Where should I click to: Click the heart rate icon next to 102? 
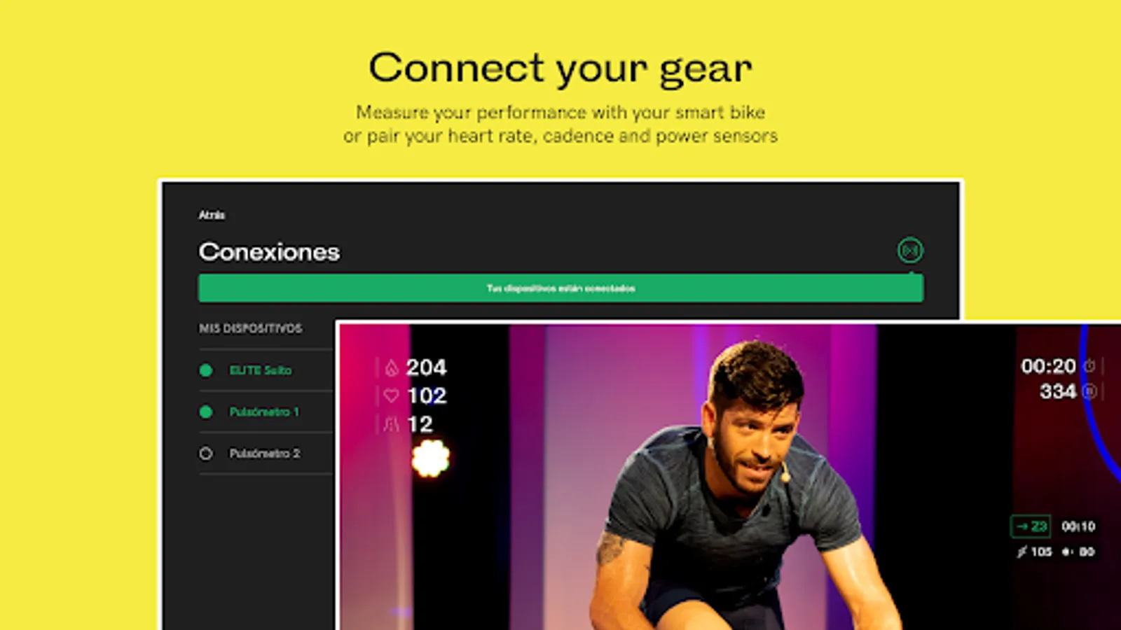coord(392,395)
